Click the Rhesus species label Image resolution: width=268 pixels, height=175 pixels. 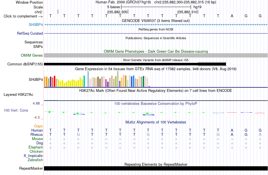[x=37, y=134]
